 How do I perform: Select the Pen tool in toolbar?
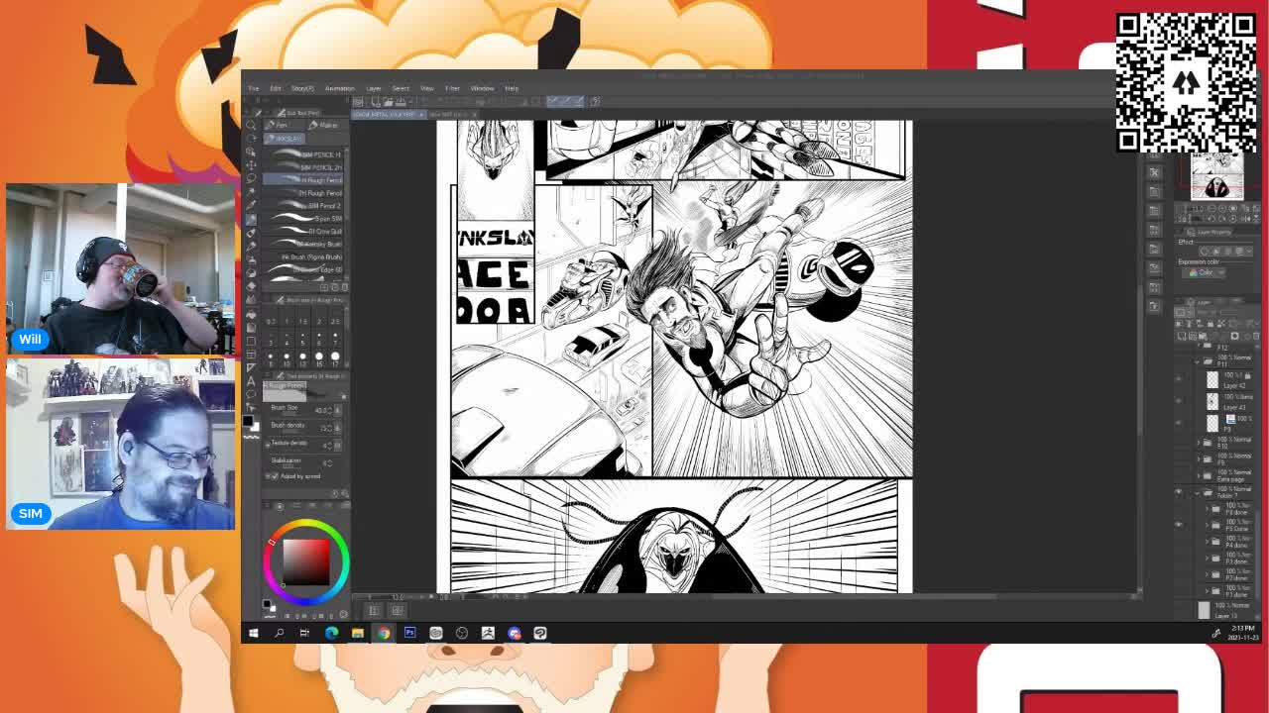(x=251, y=219)
